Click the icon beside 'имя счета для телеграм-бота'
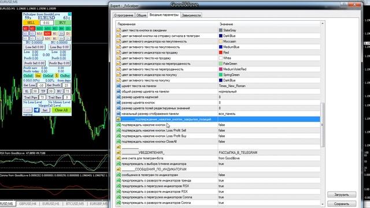 pos(119,158)
